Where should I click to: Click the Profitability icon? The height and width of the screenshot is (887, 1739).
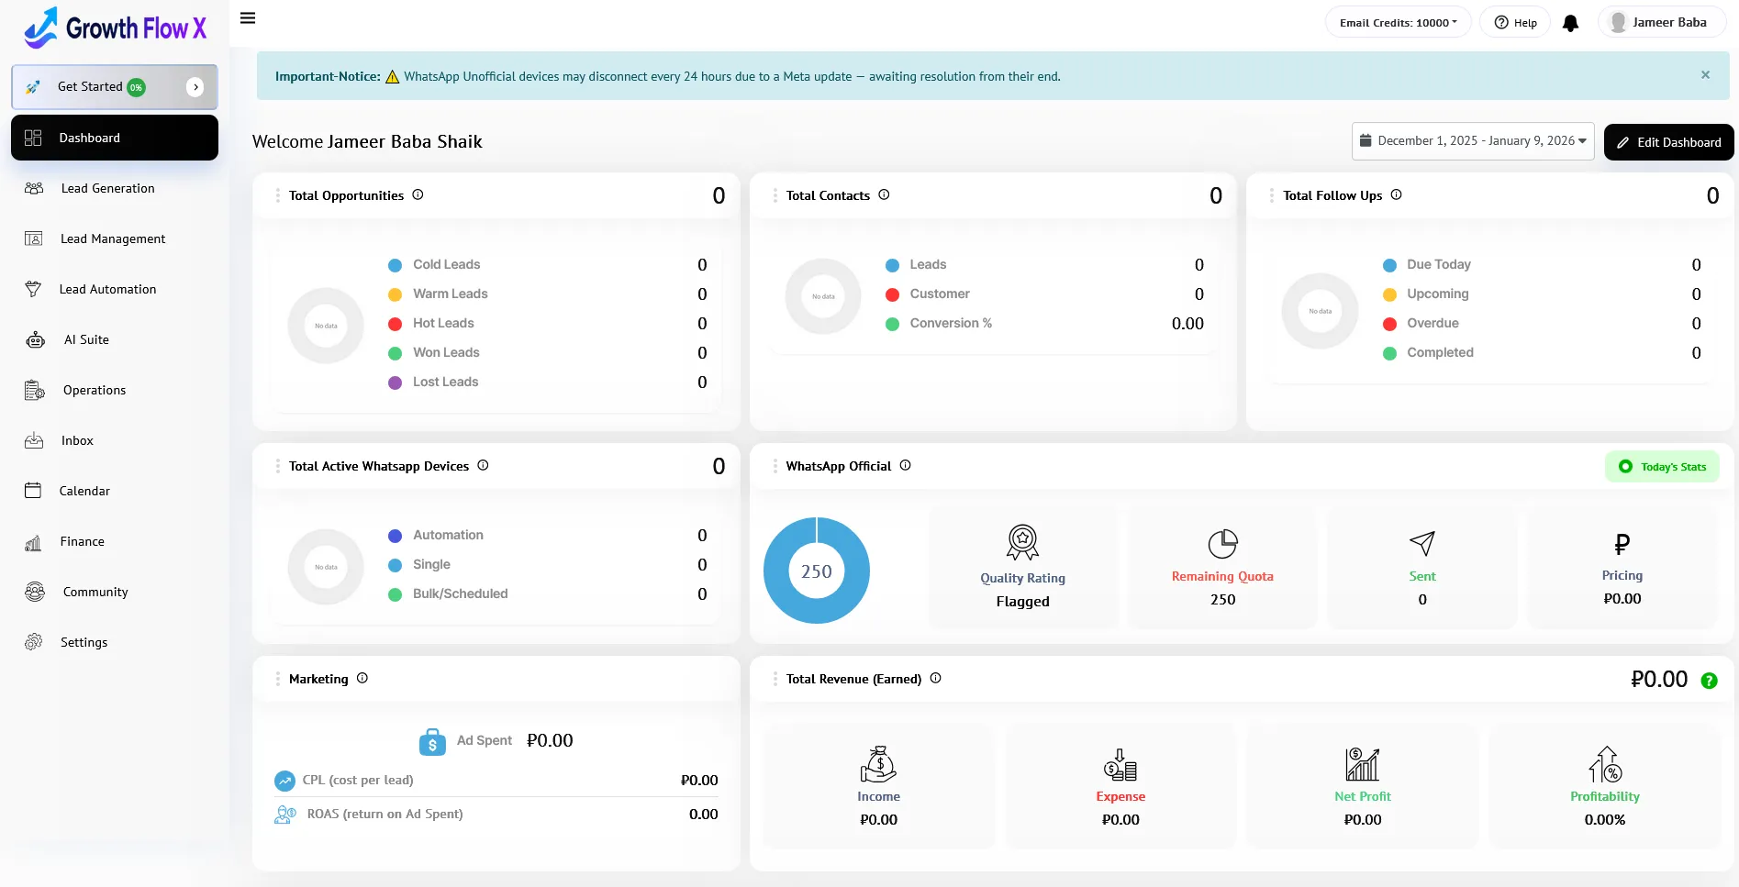(1604, 764)
